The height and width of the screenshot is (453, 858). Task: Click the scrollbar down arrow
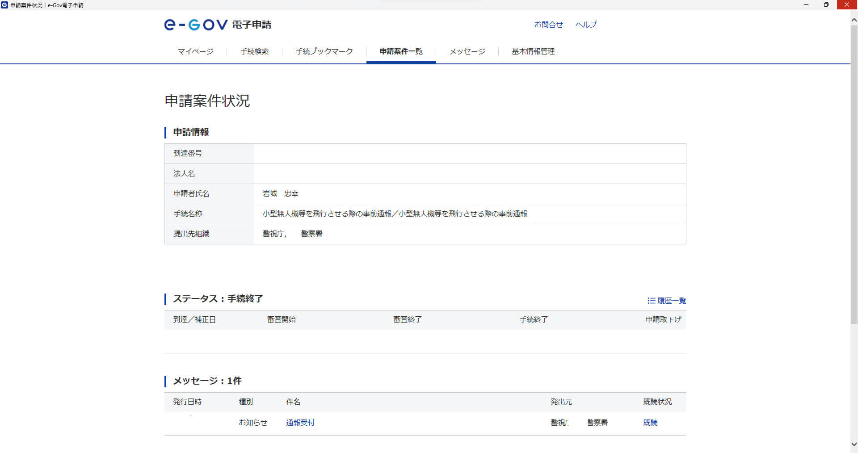point(854,445)
